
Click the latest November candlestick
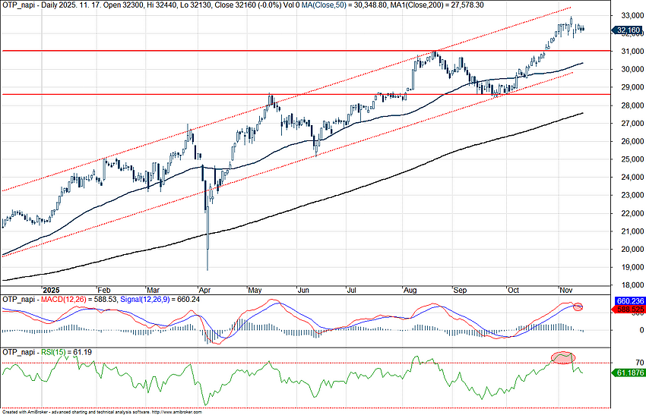click(583, 29)
